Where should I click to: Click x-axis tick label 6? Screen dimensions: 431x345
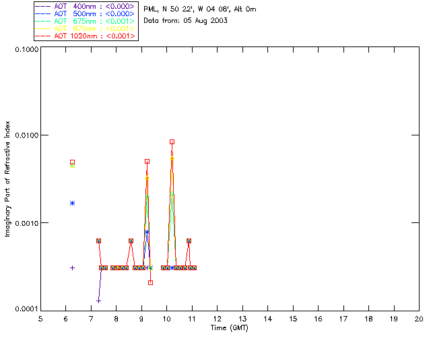(66, 319)
